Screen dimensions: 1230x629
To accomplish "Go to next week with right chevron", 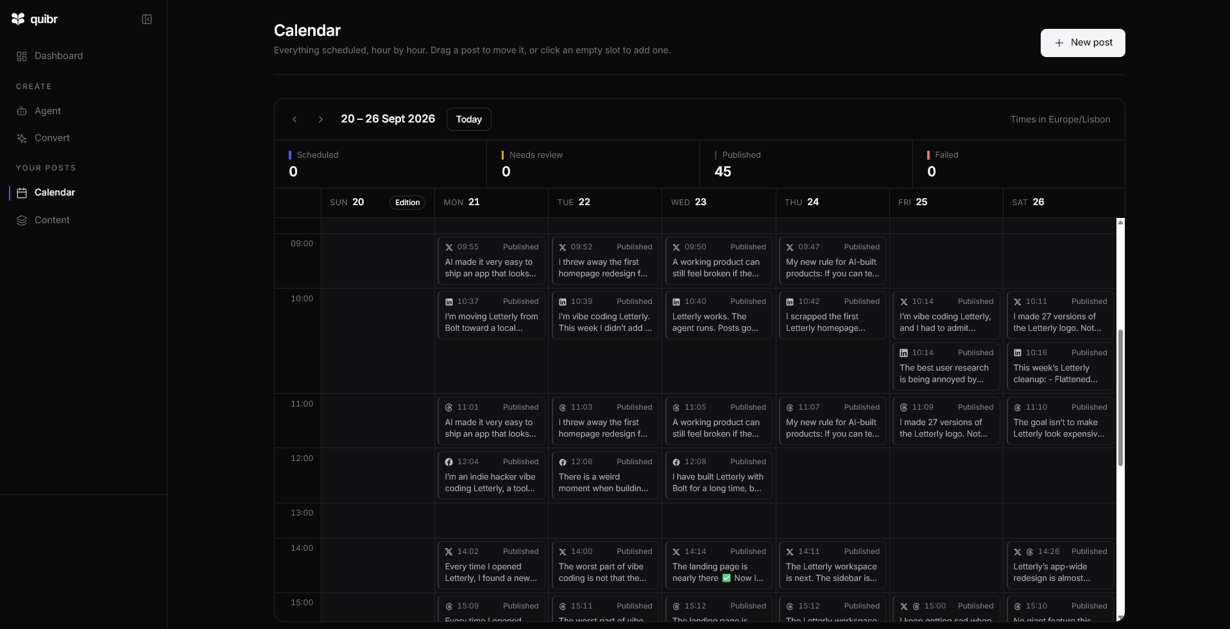I will coord(321,119).
